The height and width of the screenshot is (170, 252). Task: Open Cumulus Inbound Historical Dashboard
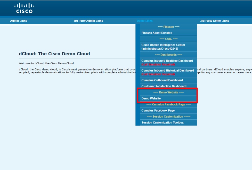168,71
